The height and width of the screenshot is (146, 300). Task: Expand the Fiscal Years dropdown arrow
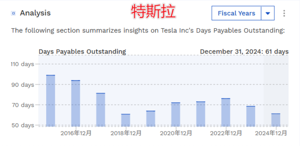268,13
